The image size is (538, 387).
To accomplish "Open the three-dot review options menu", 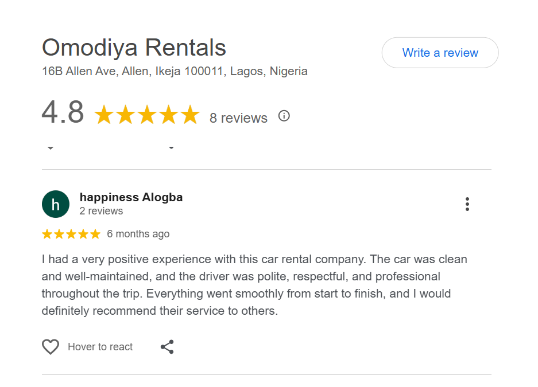I will [x=467, y=204].
